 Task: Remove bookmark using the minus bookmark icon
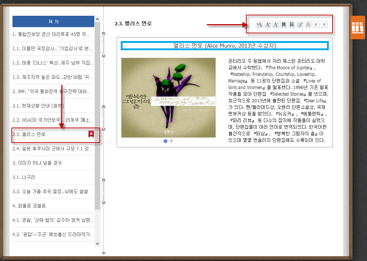292,25
